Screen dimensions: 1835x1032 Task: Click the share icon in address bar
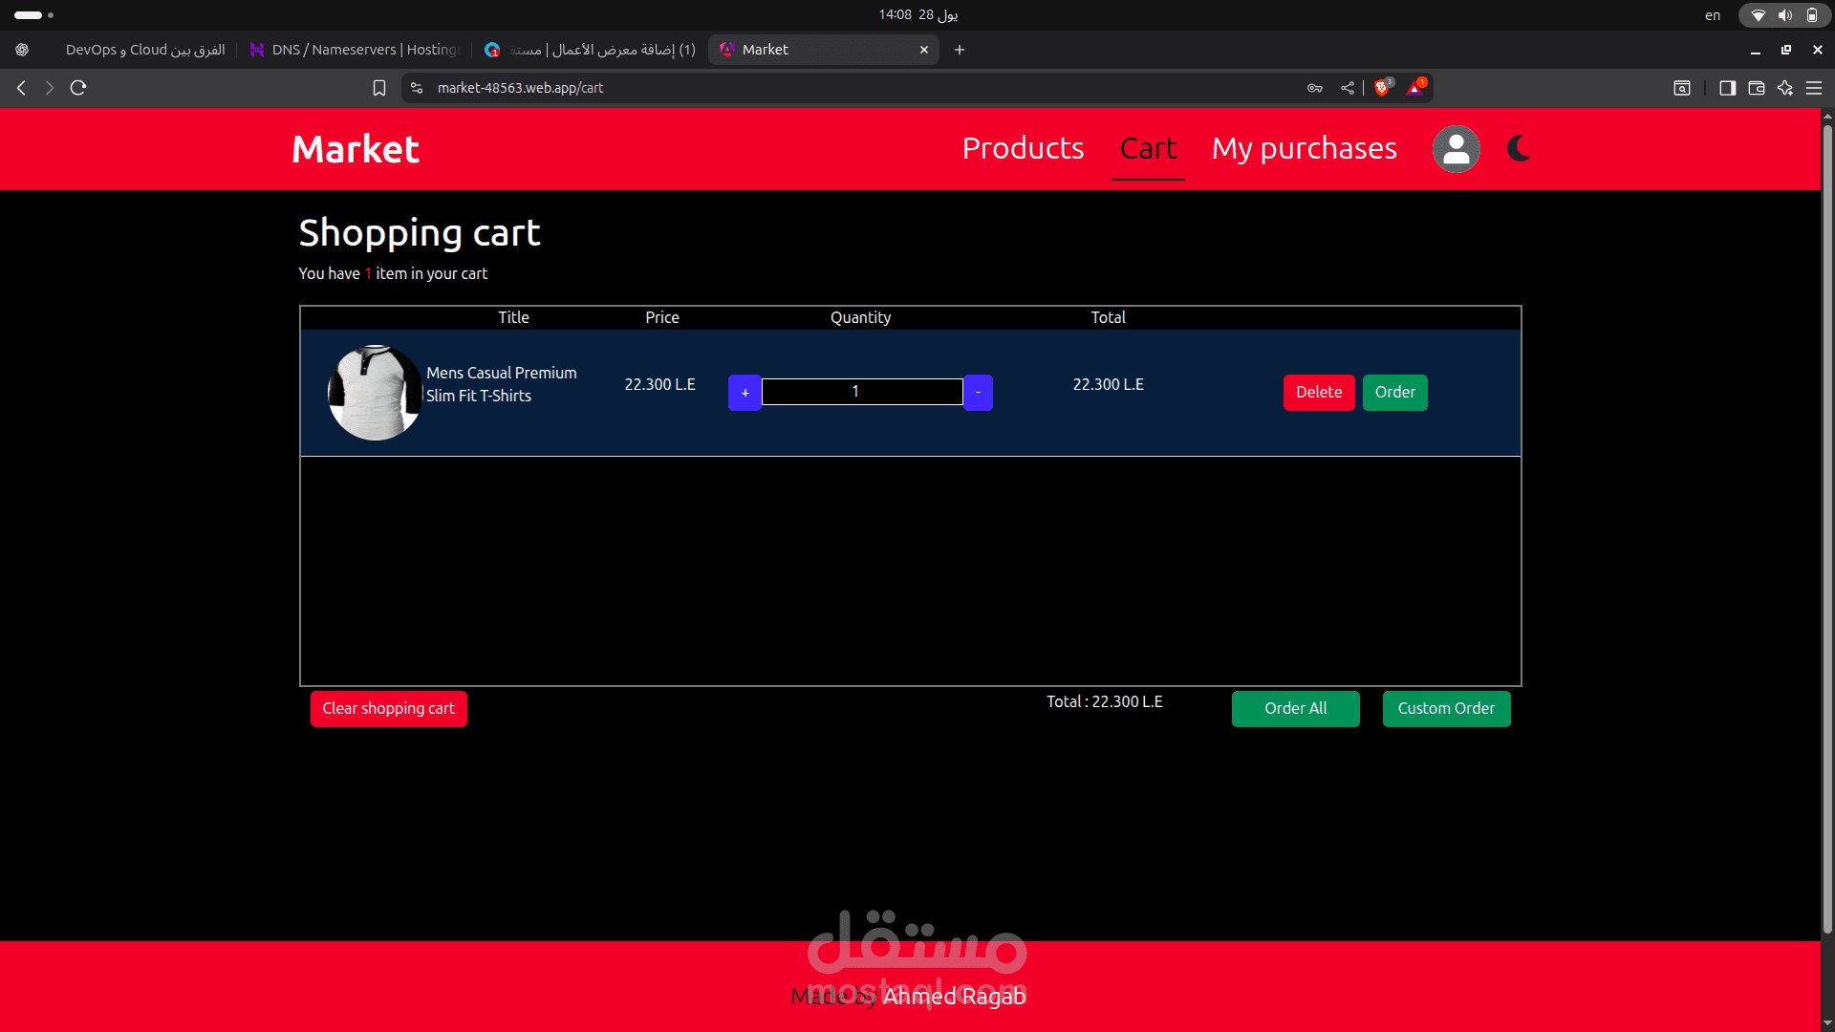(x=1348, y=88)
